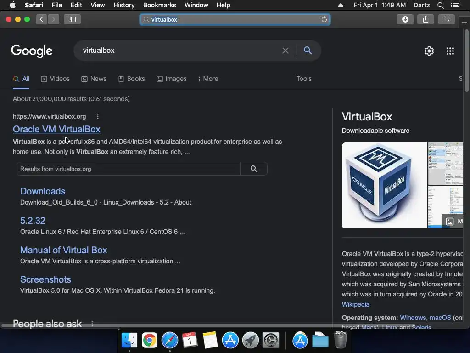Launch Google Chrome from the Dock

pos(150,340)
